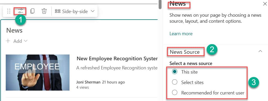Screen dimensions: 268x101
Task: Click author name Joni Sherman
Action: coord(88,82)
